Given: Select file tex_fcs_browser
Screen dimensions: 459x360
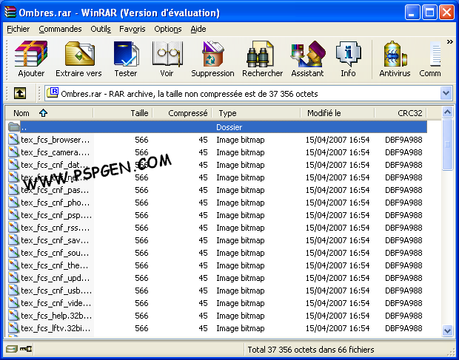Looking at the screenshot, I should [x=217, y=140].
